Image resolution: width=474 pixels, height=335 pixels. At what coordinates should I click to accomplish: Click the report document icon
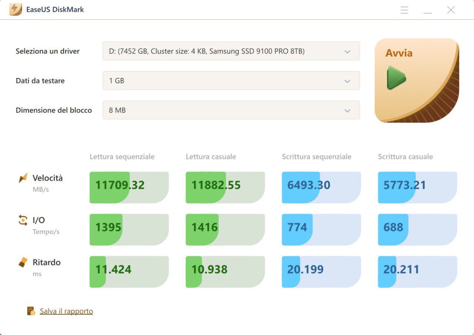click(x=31, y=311)
